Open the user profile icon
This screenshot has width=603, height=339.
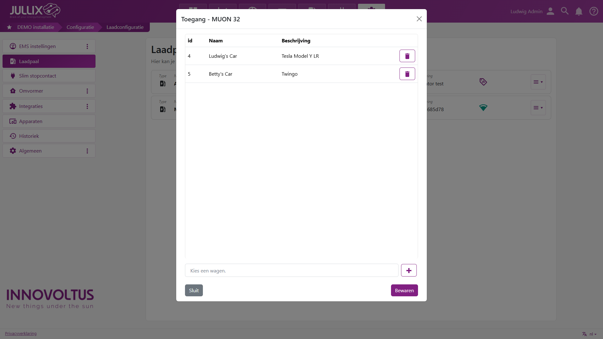tap(550, 12)
